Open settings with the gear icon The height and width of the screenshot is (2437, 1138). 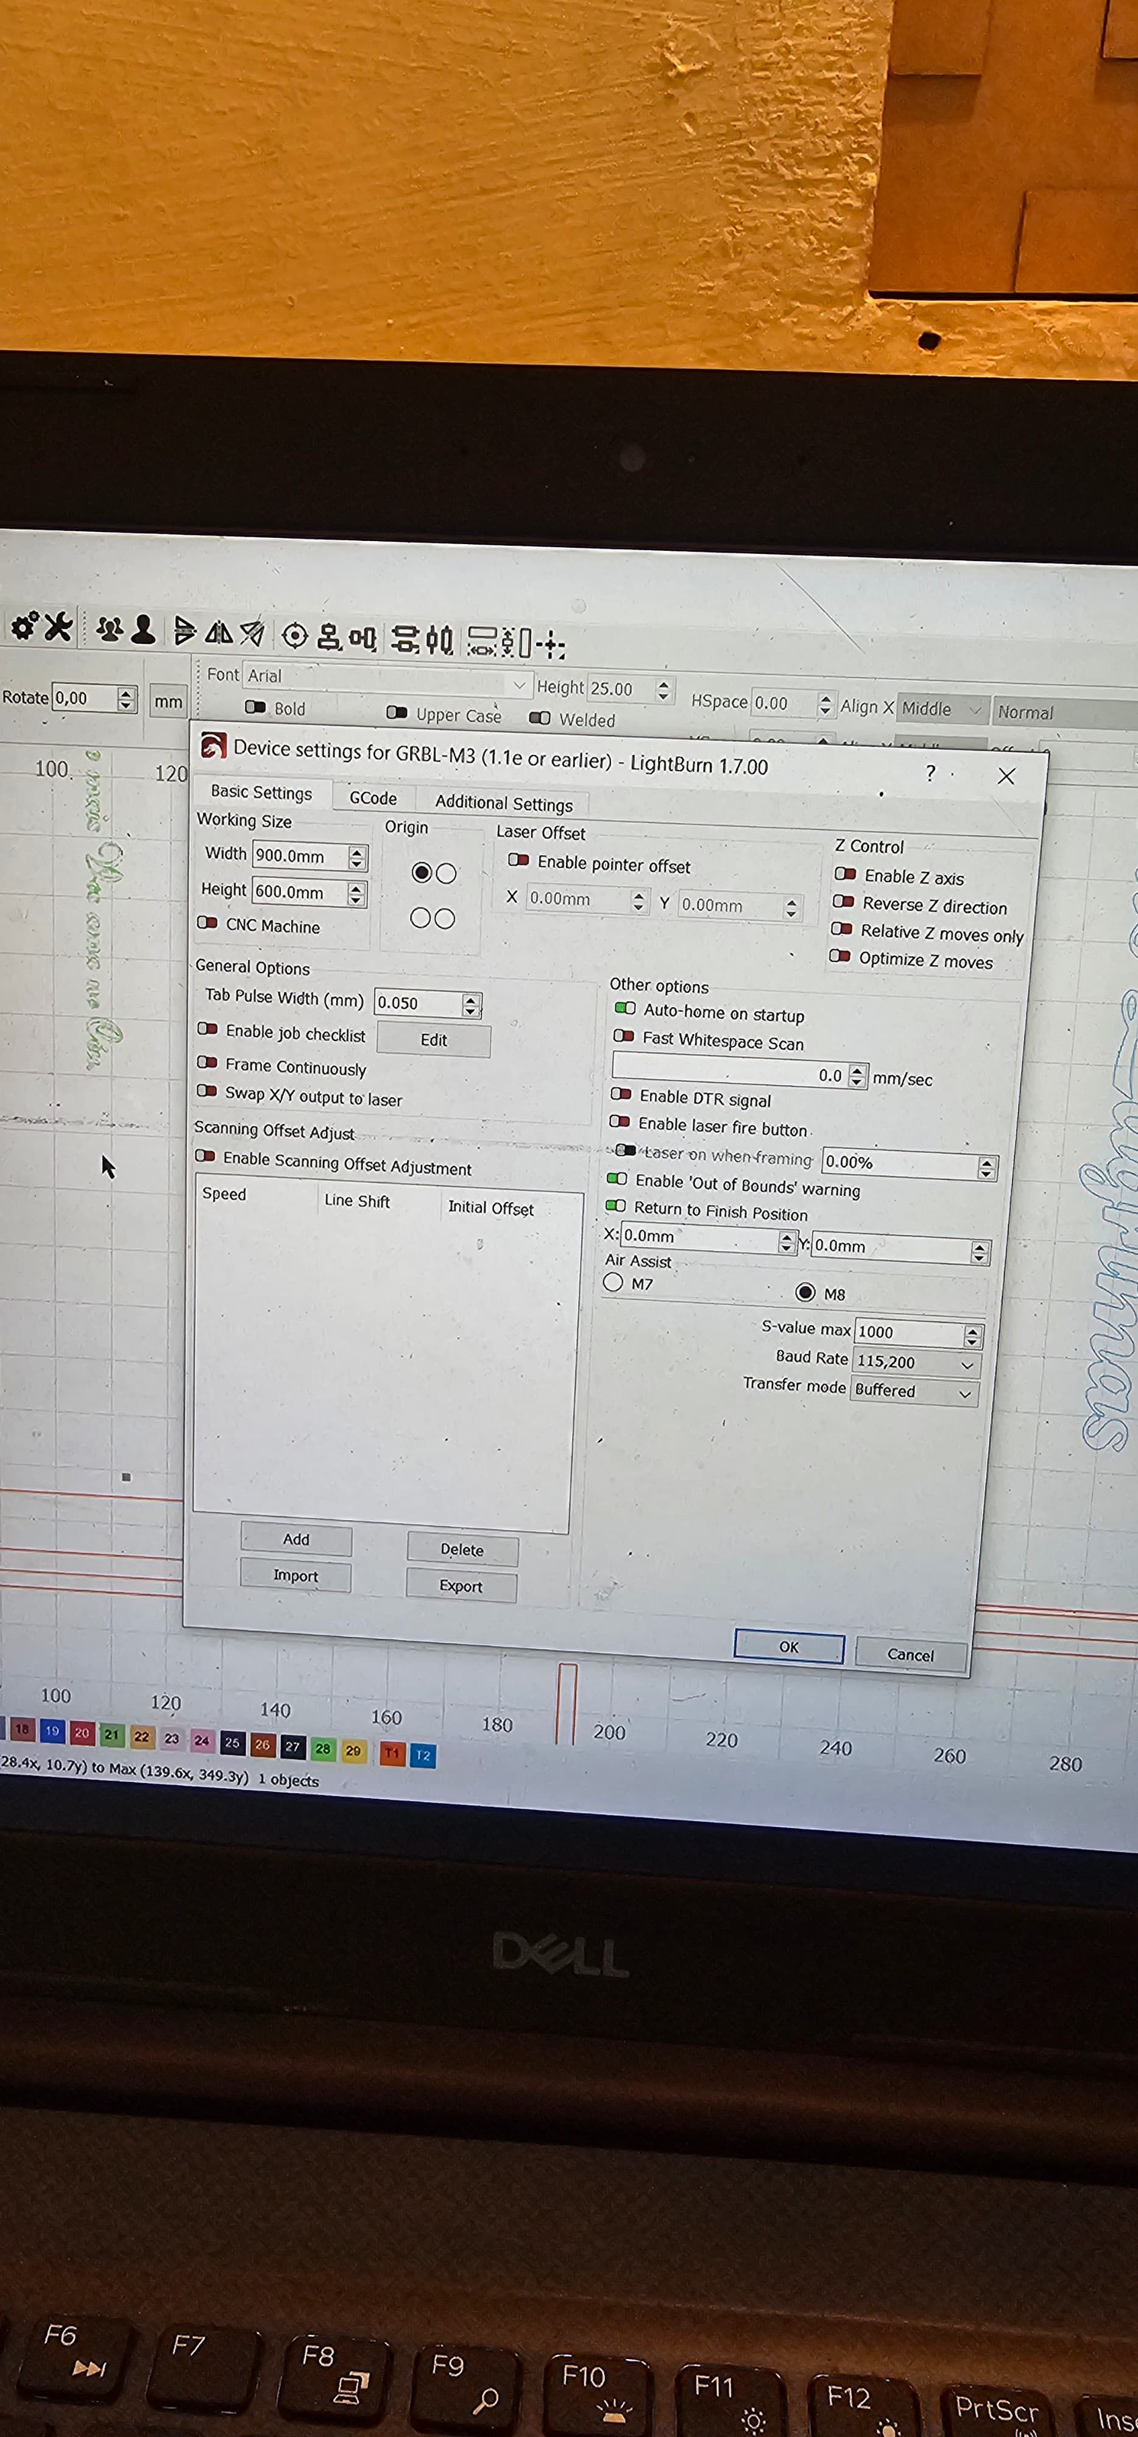[24, 626]
